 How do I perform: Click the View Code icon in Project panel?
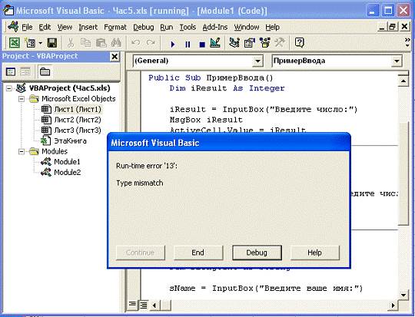(x=11, y=71)
